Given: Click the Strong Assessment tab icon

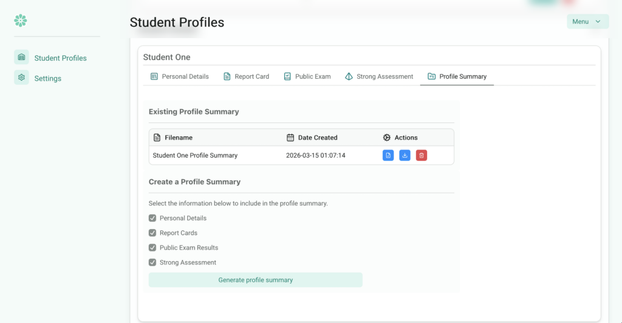Looking at the screenshot, I should [349, 76].
